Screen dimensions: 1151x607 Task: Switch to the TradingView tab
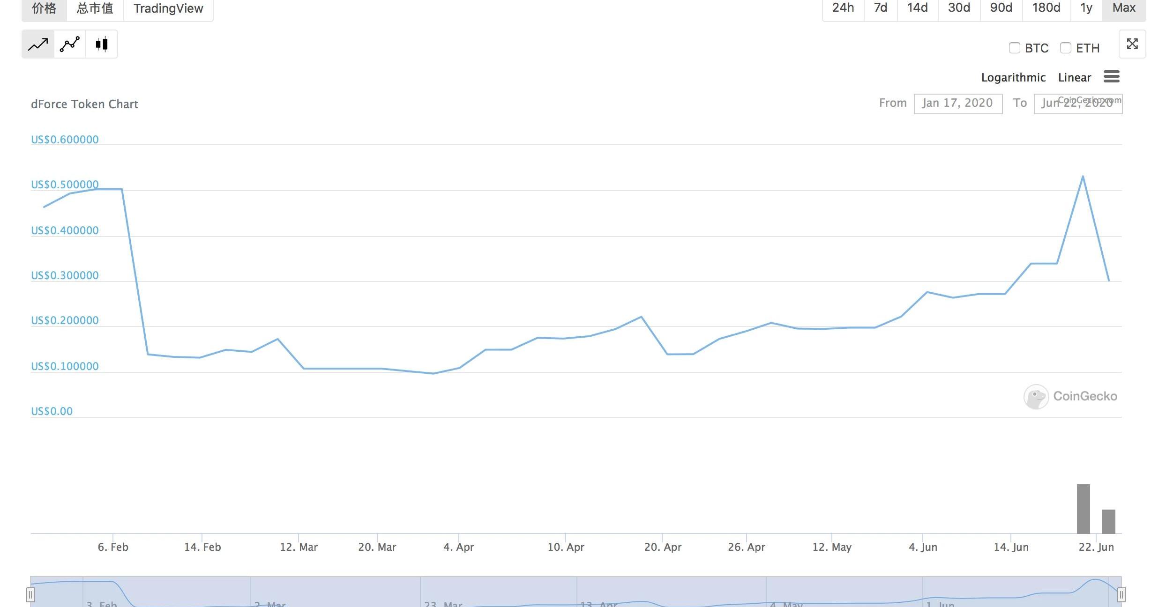(168, 8)
